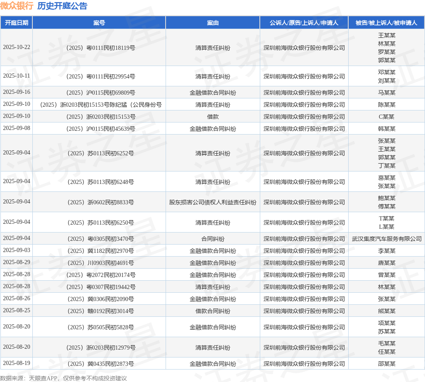Click the date 2025-09-03
The height and width of the screenshot is (382, 425).
[17, 250]
